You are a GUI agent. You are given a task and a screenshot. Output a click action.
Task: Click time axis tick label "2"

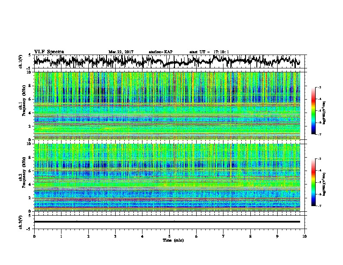coord(88,236)
